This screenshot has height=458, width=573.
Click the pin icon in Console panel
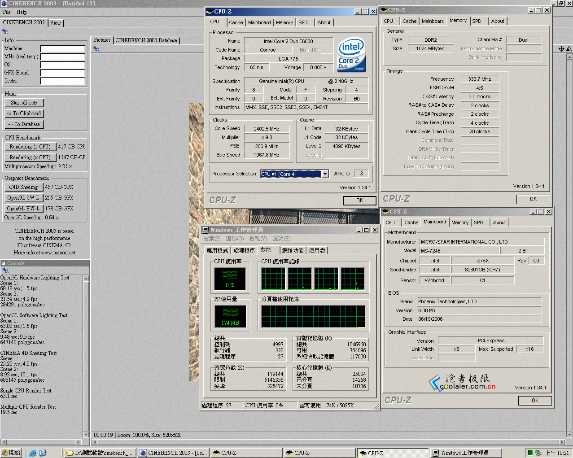5,270
